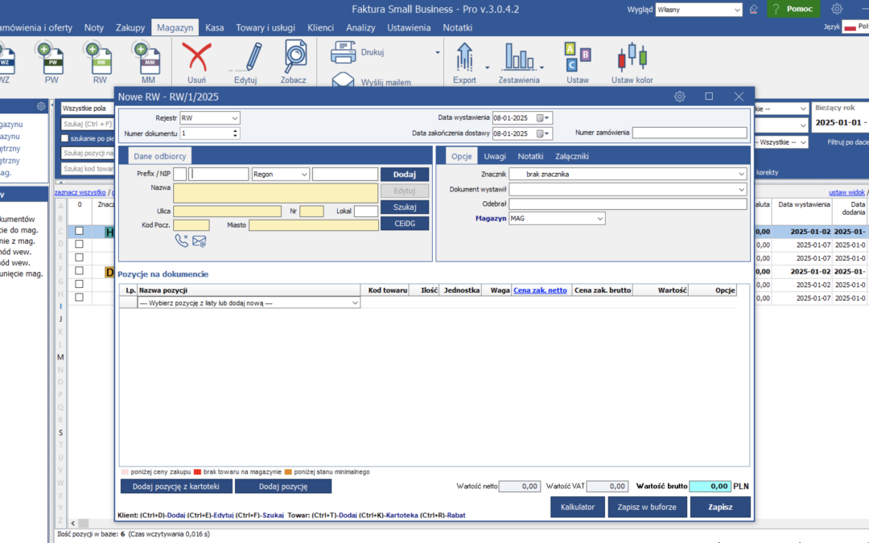Click the PW document icon in ribbon
869x543 pixels.
click(x=51, y=58)
